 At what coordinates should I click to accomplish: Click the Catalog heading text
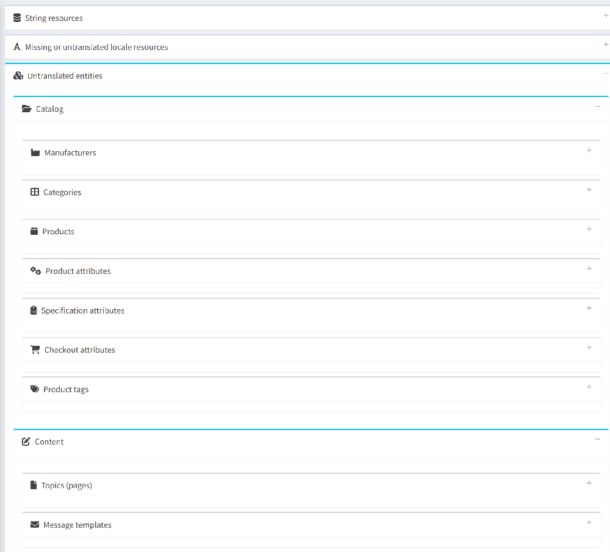click(x=49, y=109)
